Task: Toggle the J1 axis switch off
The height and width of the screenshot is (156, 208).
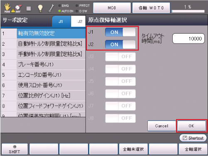Action: (120, 32)
